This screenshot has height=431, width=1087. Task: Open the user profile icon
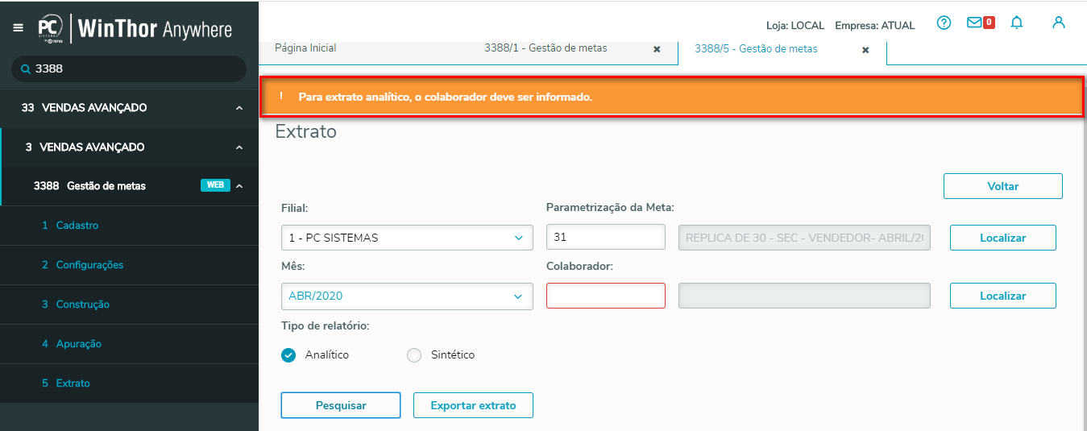tap(1059, 23)
